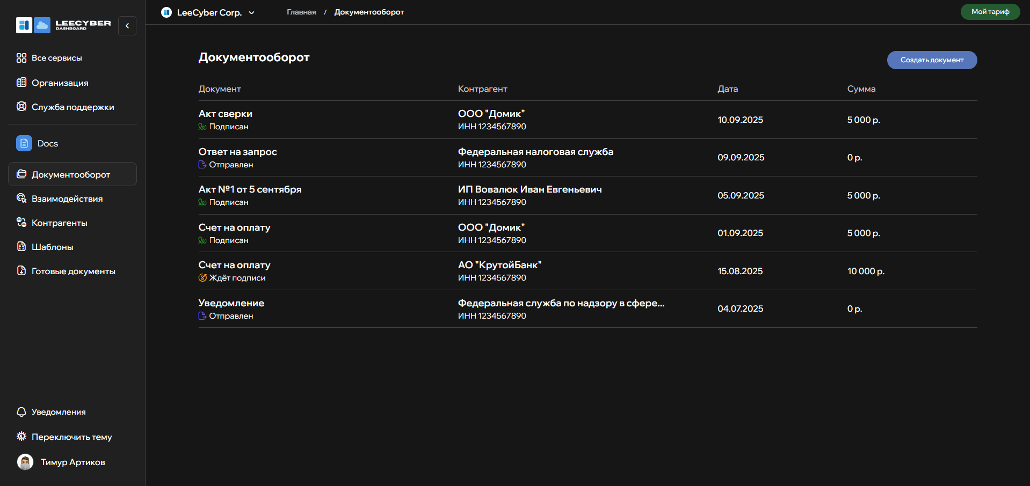Open the Мой тариф button
The width and height of the screenshot is (1030, 486).
coord(990,12)
